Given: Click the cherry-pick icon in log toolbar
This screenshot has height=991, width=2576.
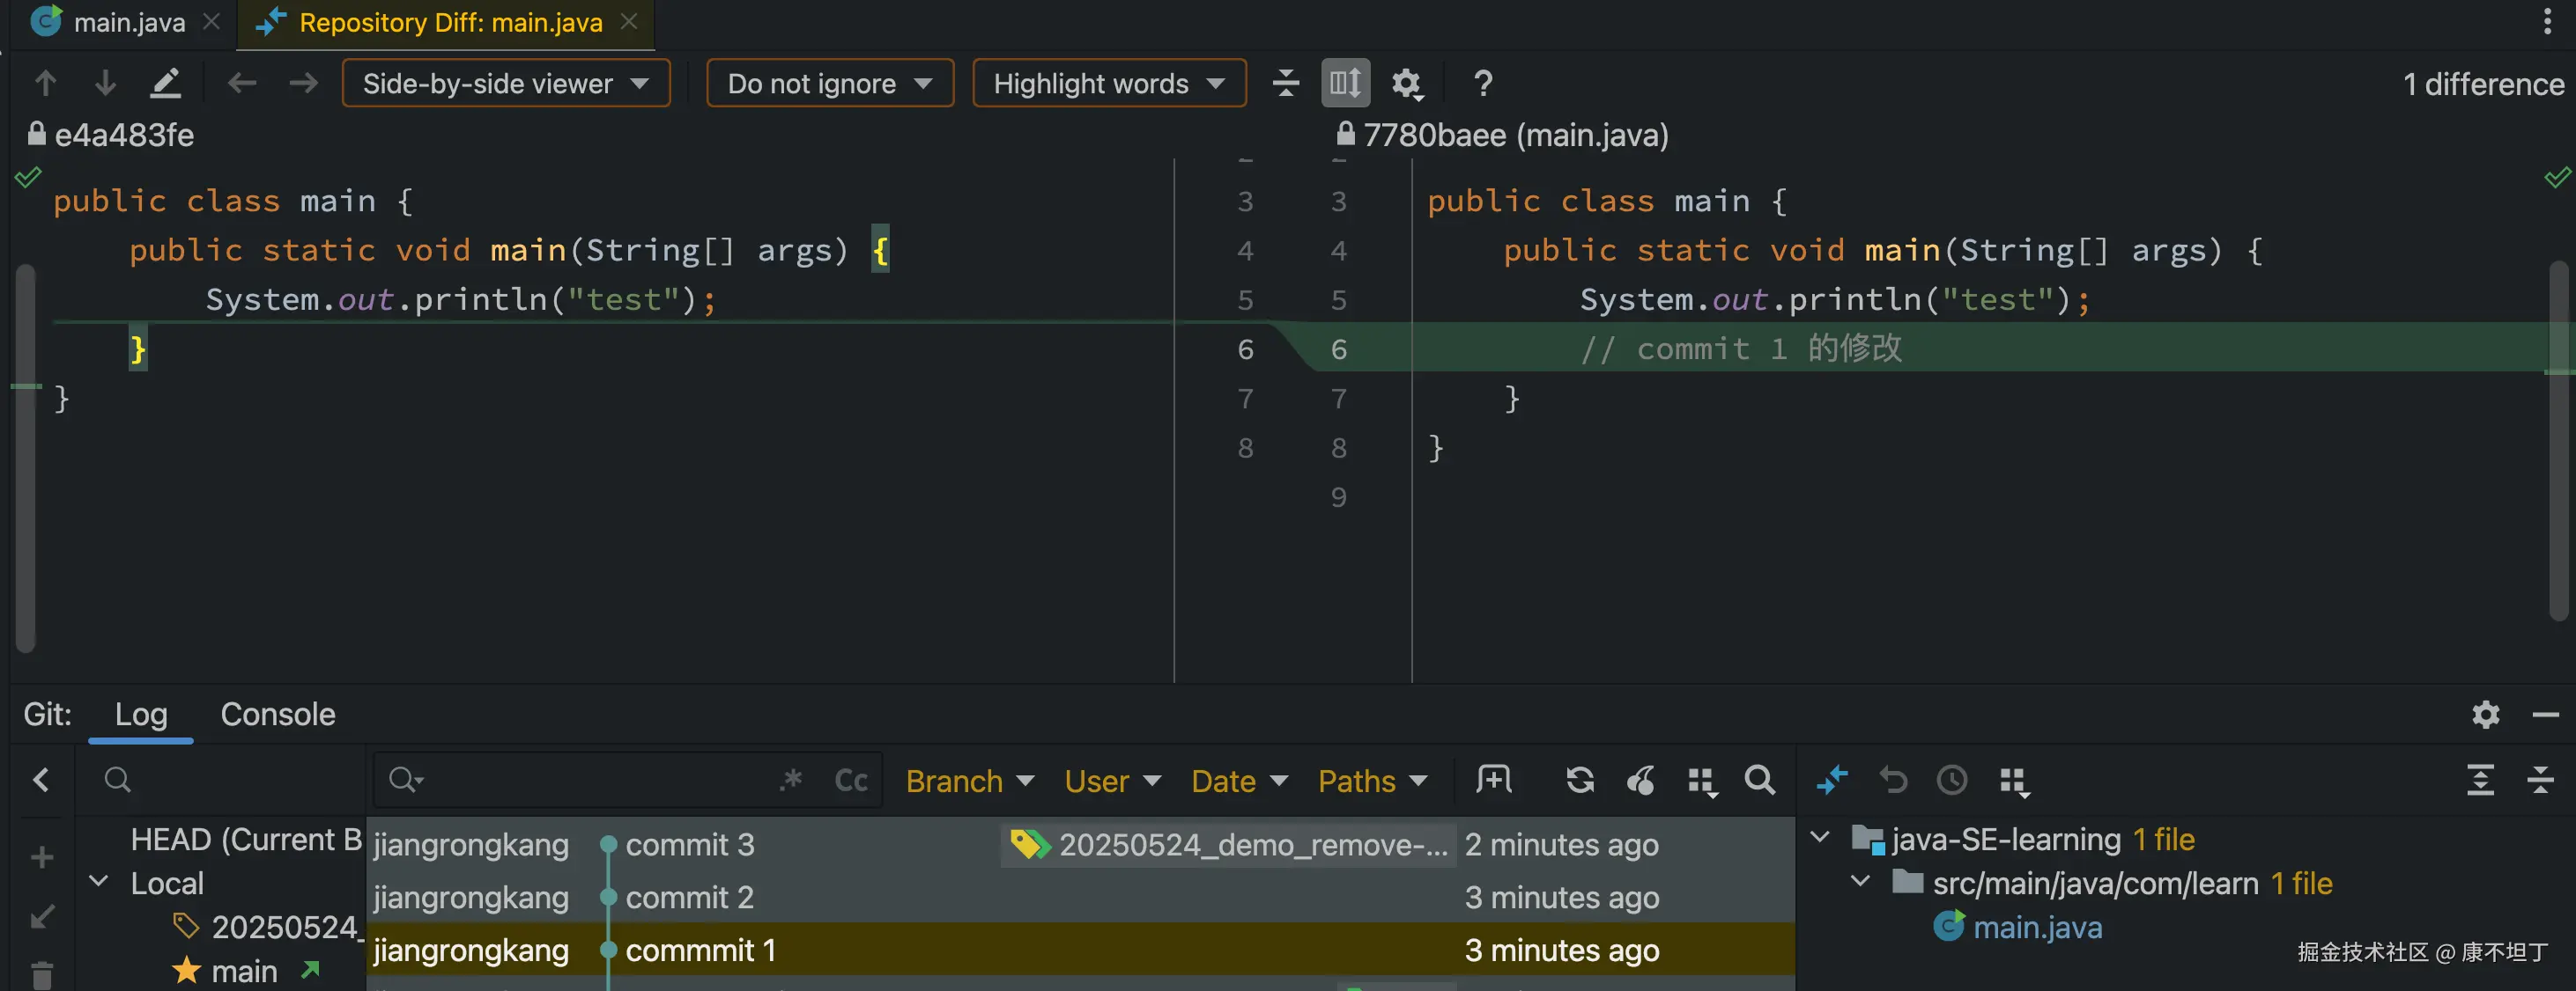Looking at the screenshot, I should click(x=1640, y=780).
